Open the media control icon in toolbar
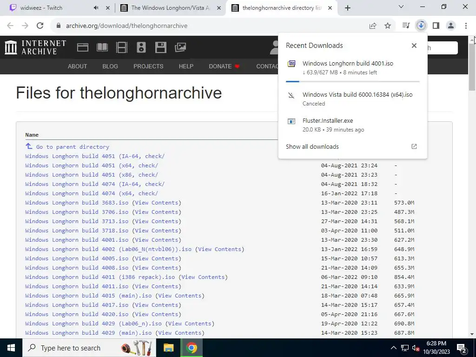Screen dimensions: 476x357 pos(406,26)
